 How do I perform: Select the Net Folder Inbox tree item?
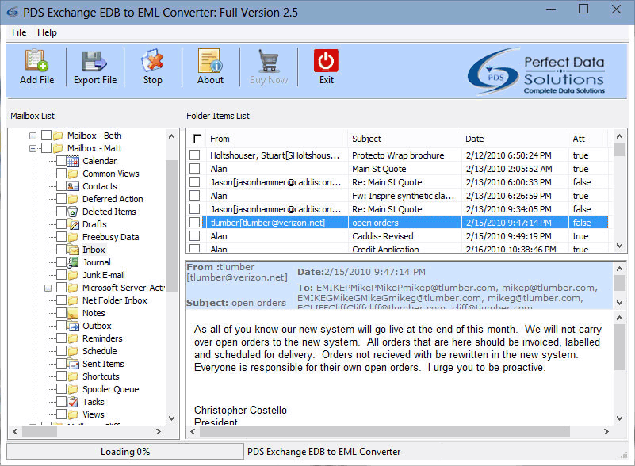[115, 300]
